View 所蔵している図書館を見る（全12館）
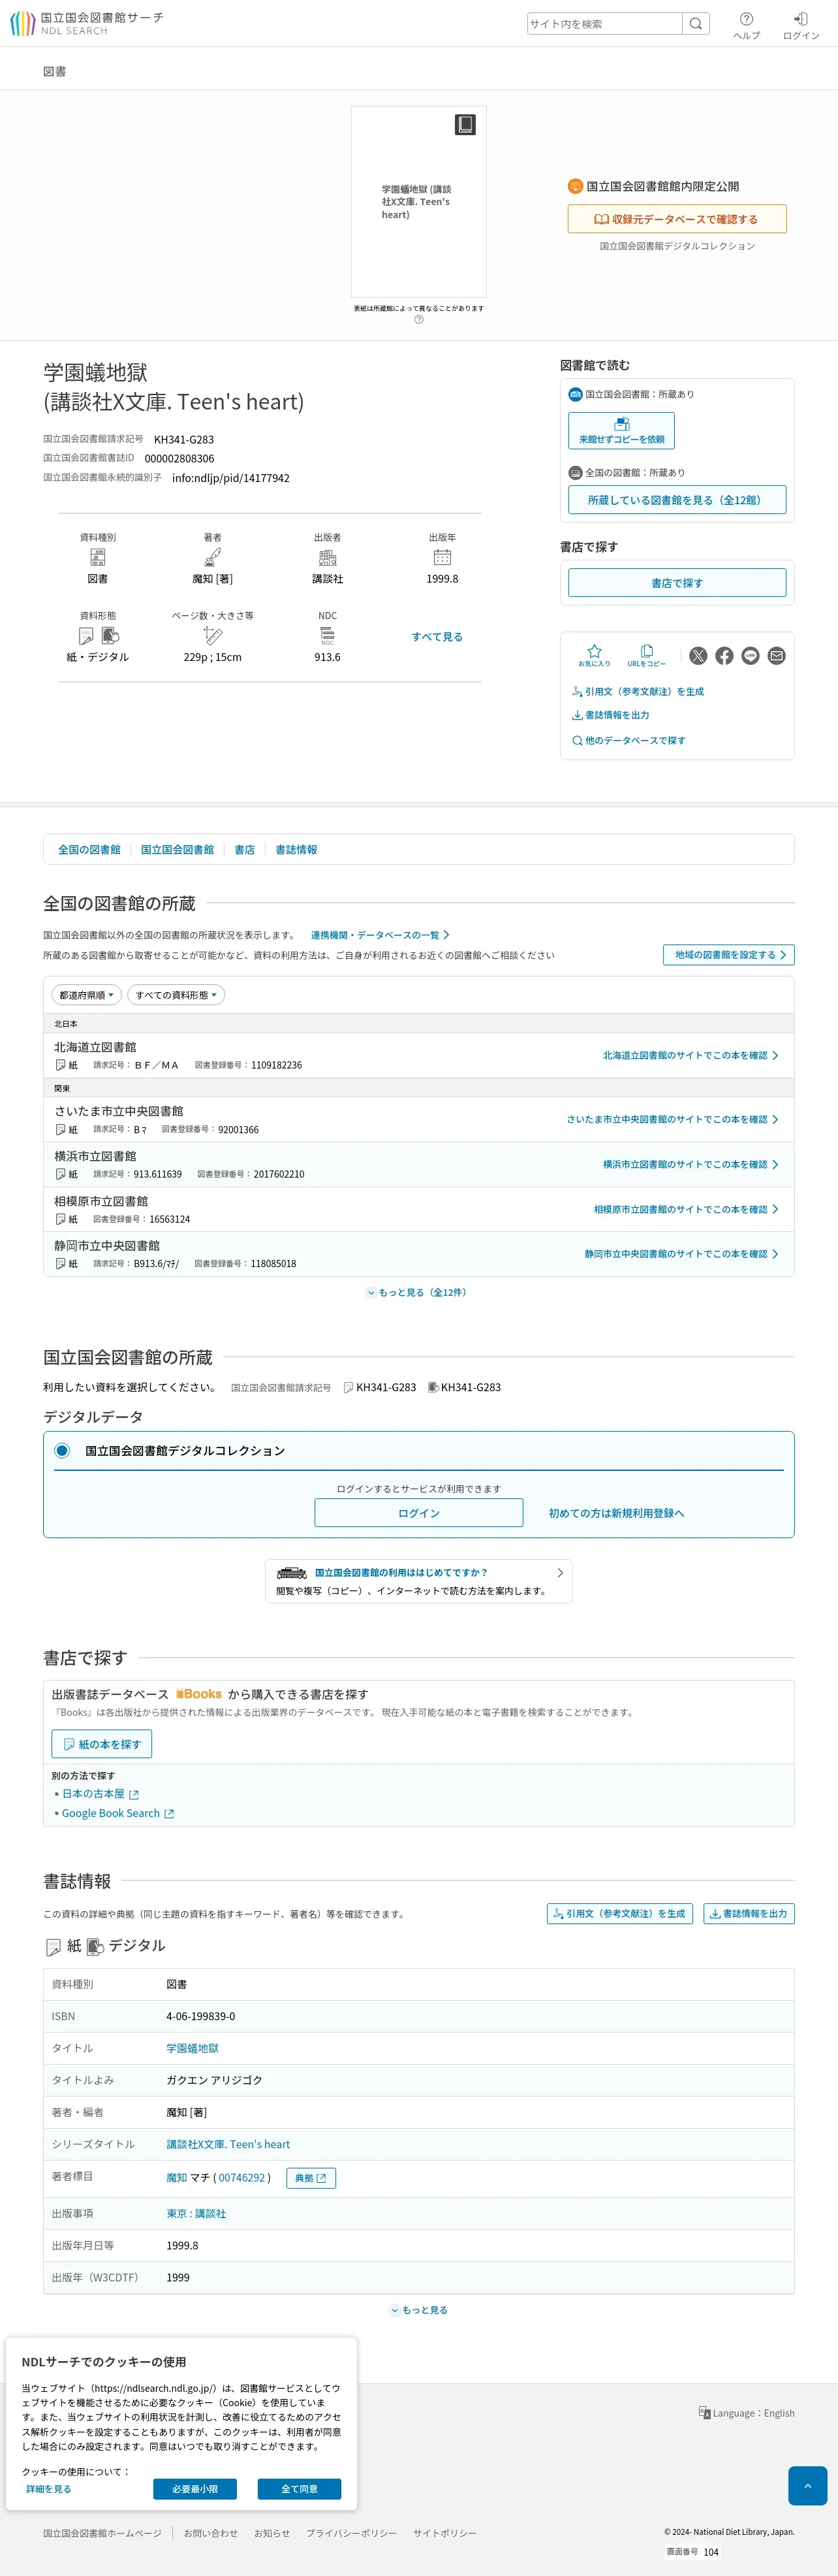 point(677,500)
